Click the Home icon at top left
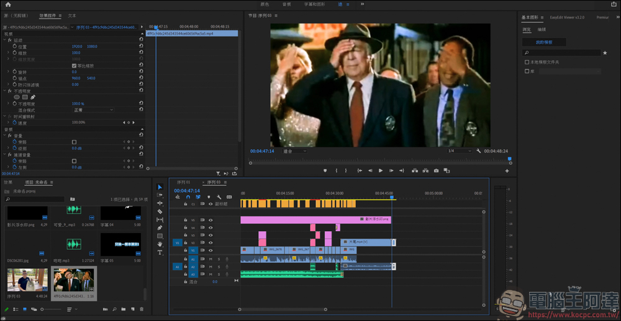This screenshot has height=321, width=621. pos(8,4)
